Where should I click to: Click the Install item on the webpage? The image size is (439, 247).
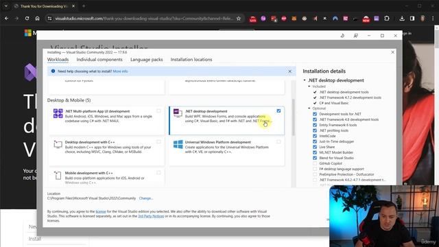pyautogui.click(x=35, y=239)
